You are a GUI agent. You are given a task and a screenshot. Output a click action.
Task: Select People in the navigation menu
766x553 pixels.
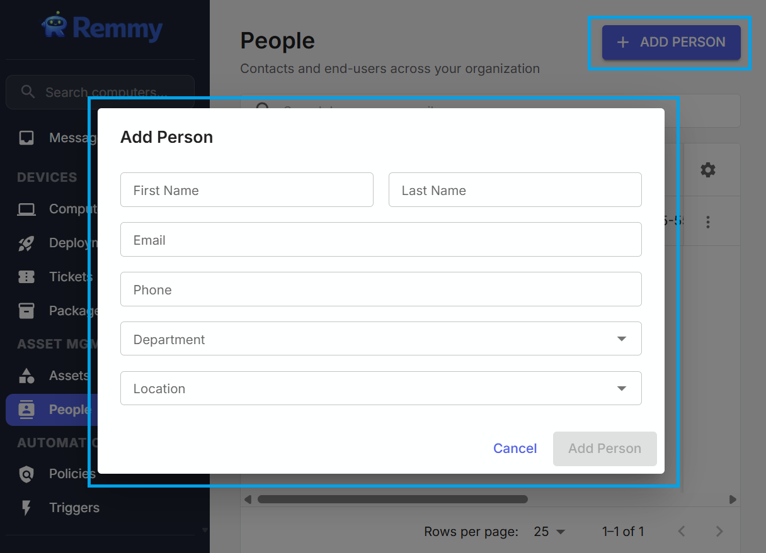69,410
